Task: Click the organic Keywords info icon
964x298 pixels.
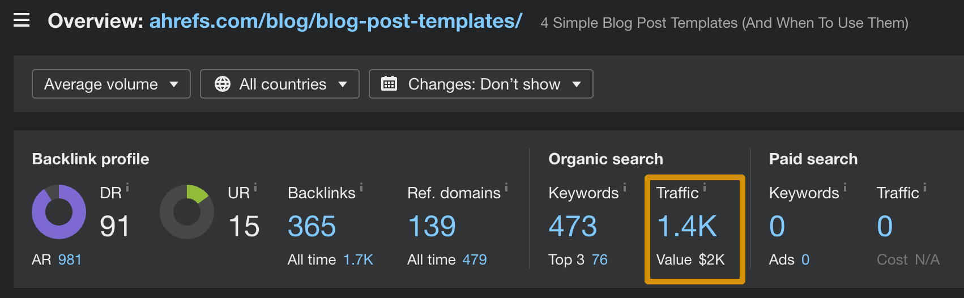Action: [x=625, y=186]
